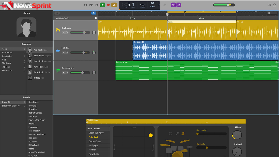
Task: Add an arrangement marker with the plus icon
Action: pyautogui.click(x=96, y=18)
